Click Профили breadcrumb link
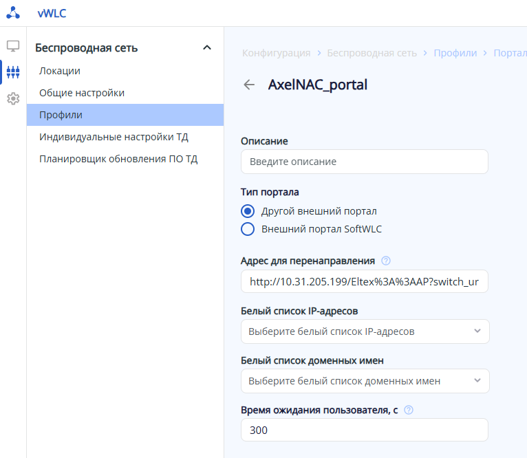Screen dimensions: 527x458 (x=455, y=53)
